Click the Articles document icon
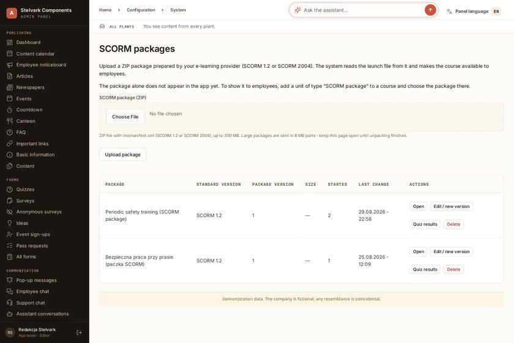514x343 pixels. 10,76
